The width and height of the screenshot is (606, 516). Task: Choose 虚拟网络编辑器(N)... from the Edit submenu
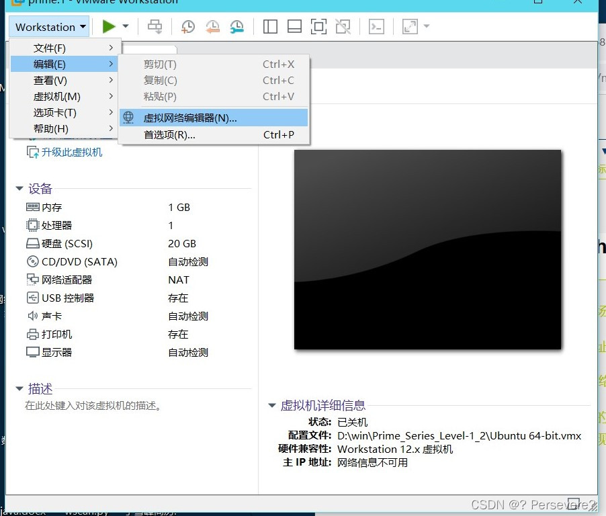click(214, 118)
